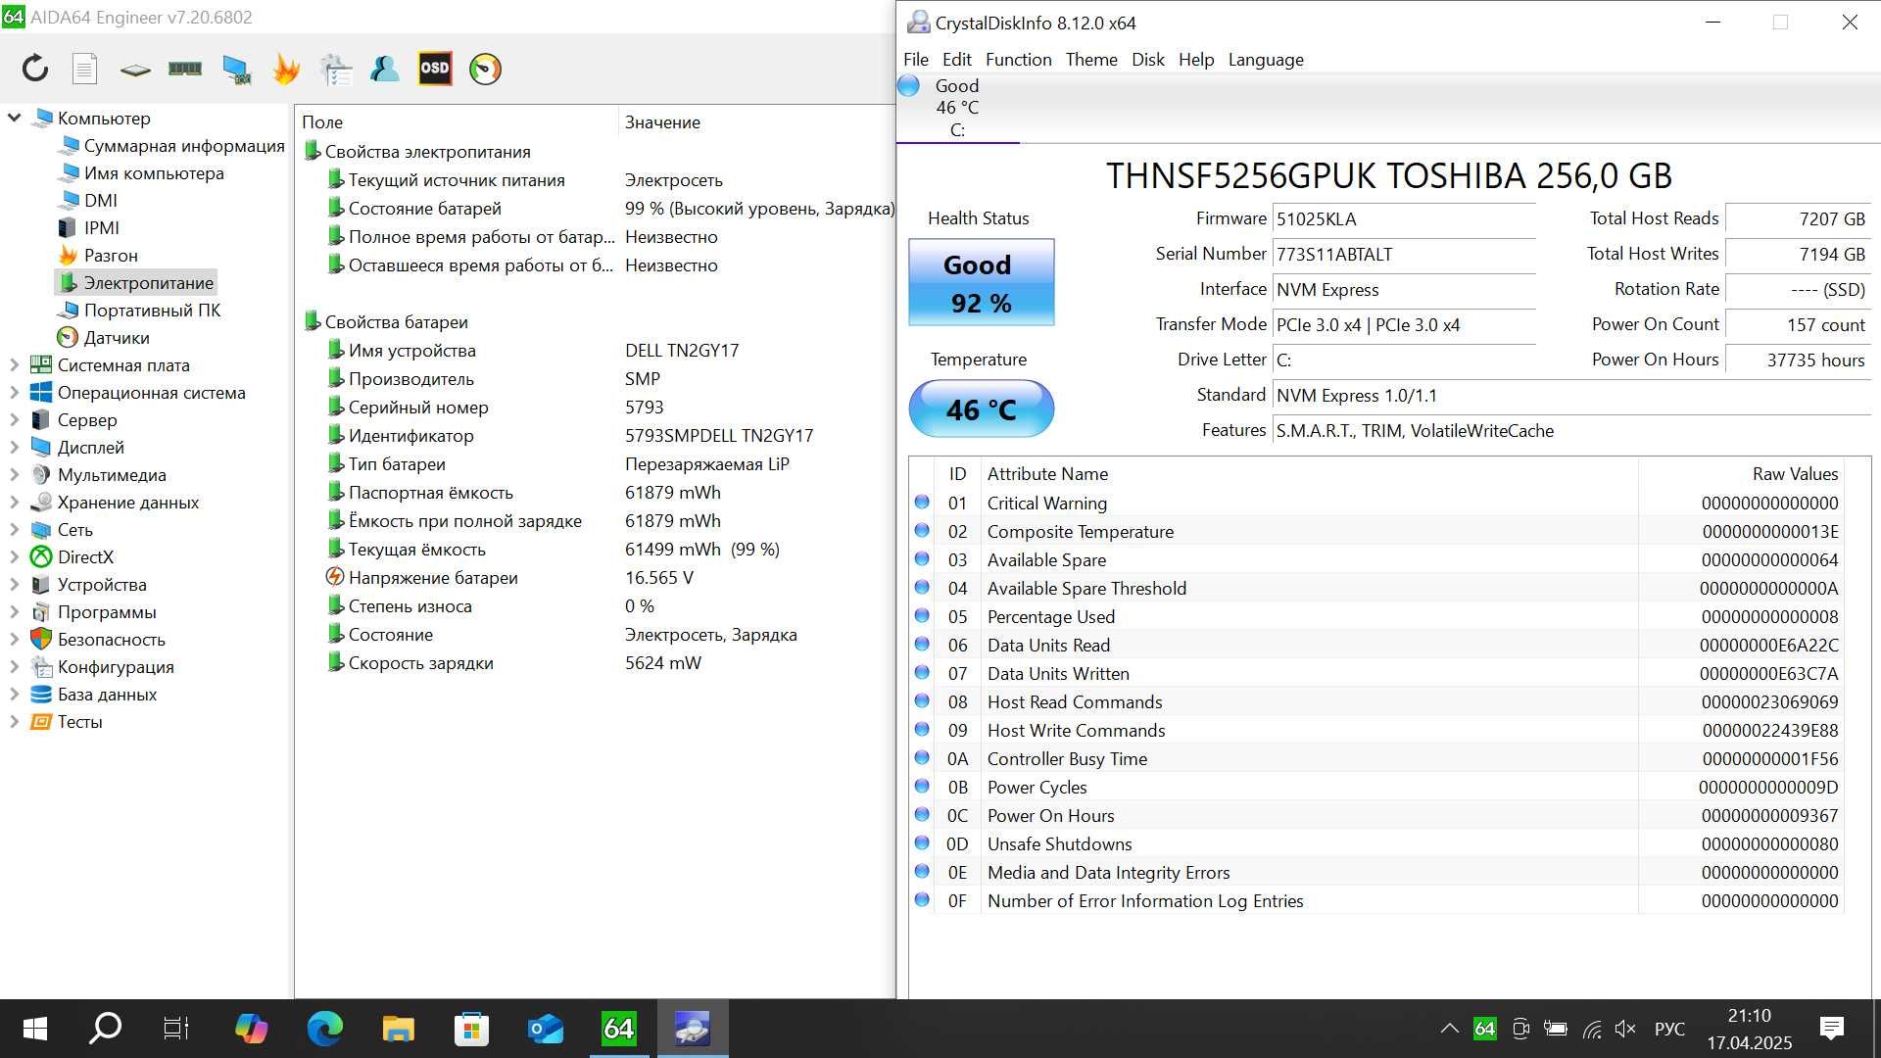Select Разгон in the tree
This screenshot has height=1058, width=1881.
(111, 255)
